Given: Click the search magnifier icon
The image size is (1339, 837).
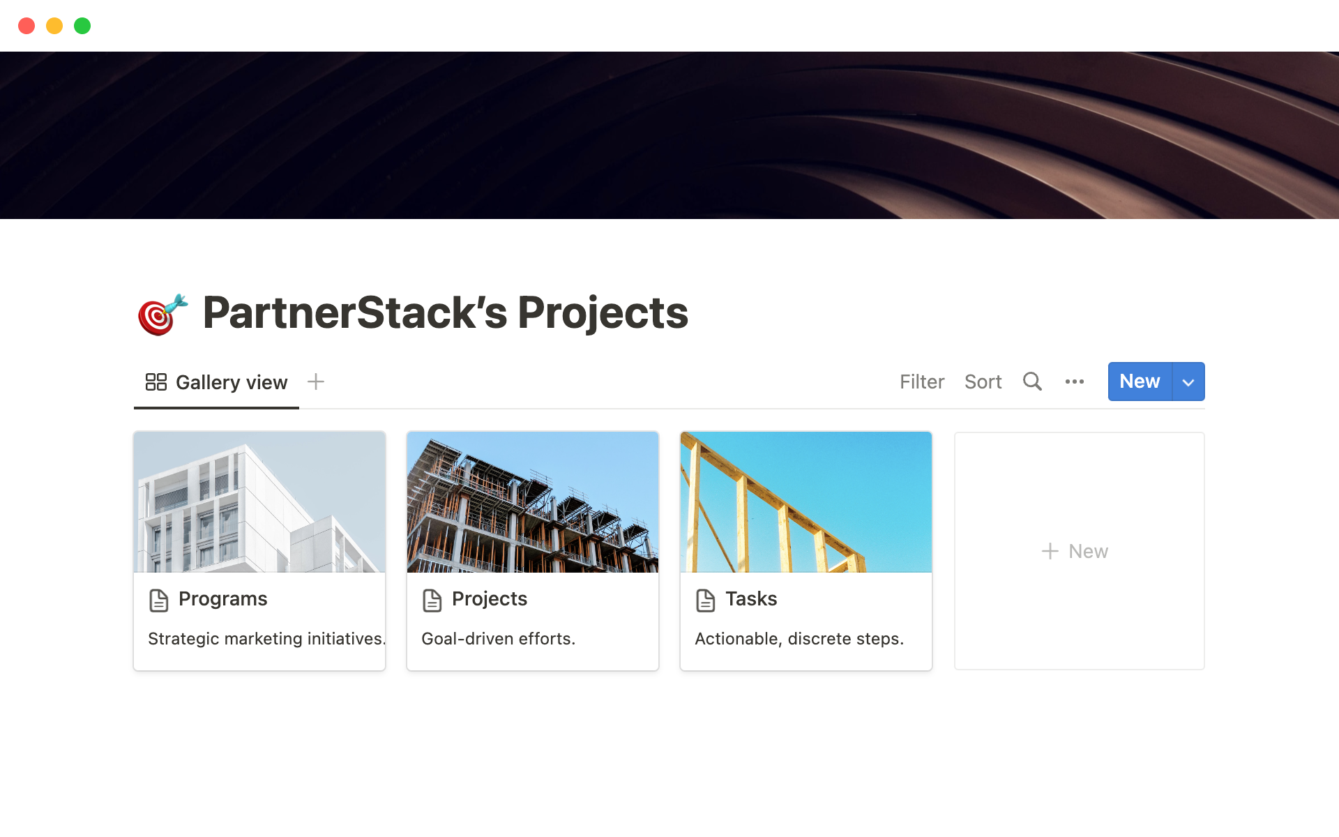Looking at the screenshot, I should click(1032, 382).
